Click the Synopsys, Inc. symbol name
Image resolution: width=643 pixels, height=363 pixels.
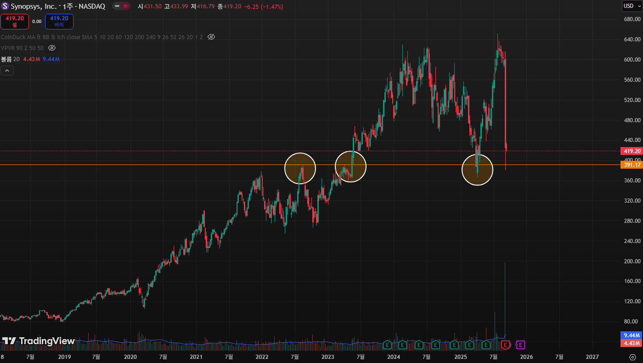coord(33,6)
